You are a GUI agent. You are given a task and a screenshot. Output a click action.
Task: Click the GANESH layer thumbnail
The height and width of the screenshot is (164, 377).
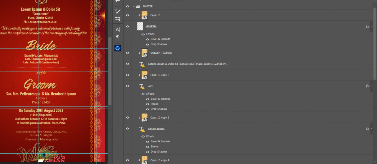click(x=140, y=27)
